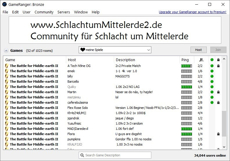
Task: Click game icon in caferebulasma row
Action: (x=6, y=102)
